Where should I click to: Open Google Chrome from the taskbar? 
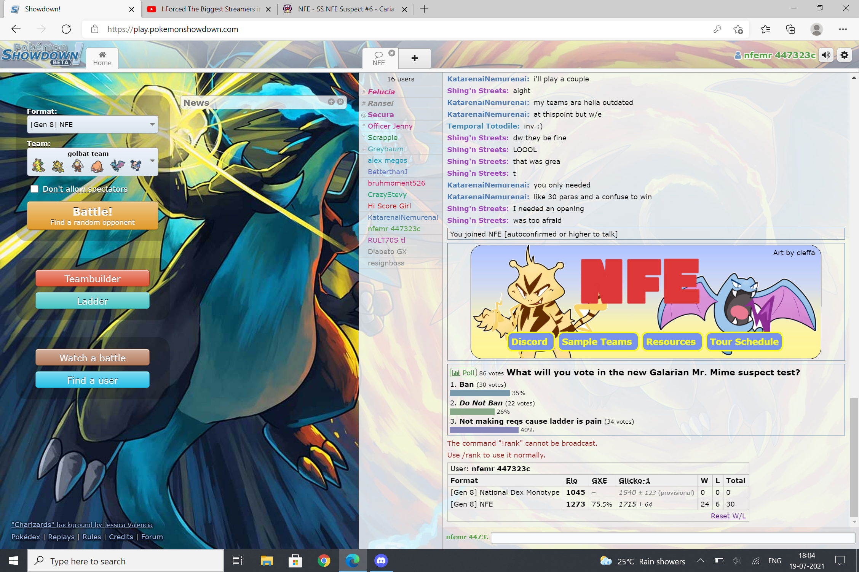[x=324, y=561]
